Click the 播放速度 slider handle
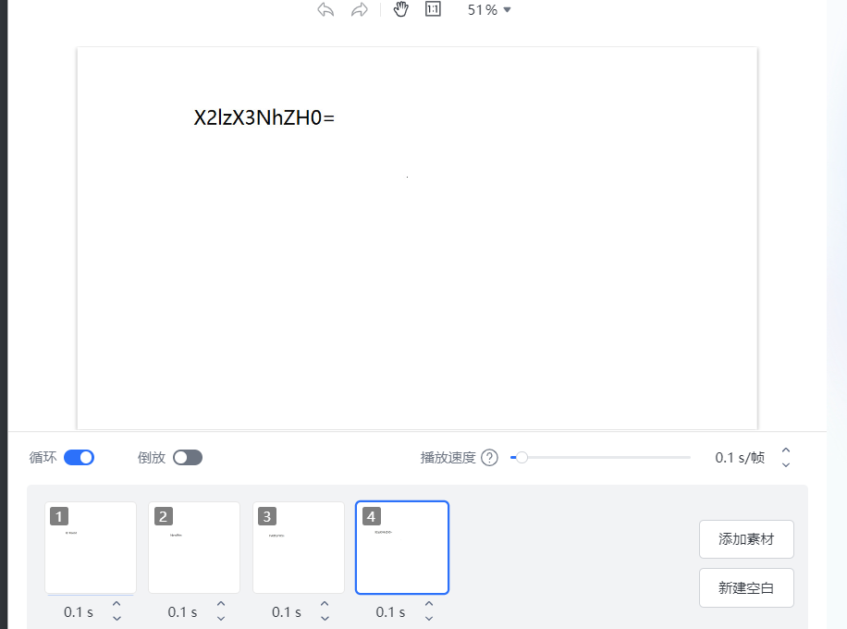Image resolution: width=847 pixels, height=629 pixels. click(522, 458)
